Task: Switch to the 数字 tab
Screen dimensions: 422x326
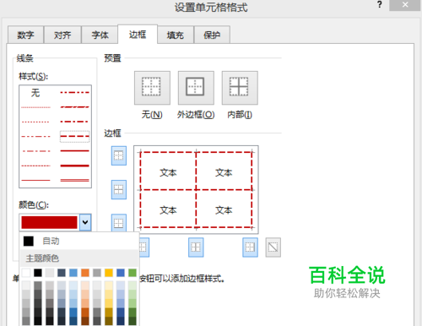Action: point(25,35)
